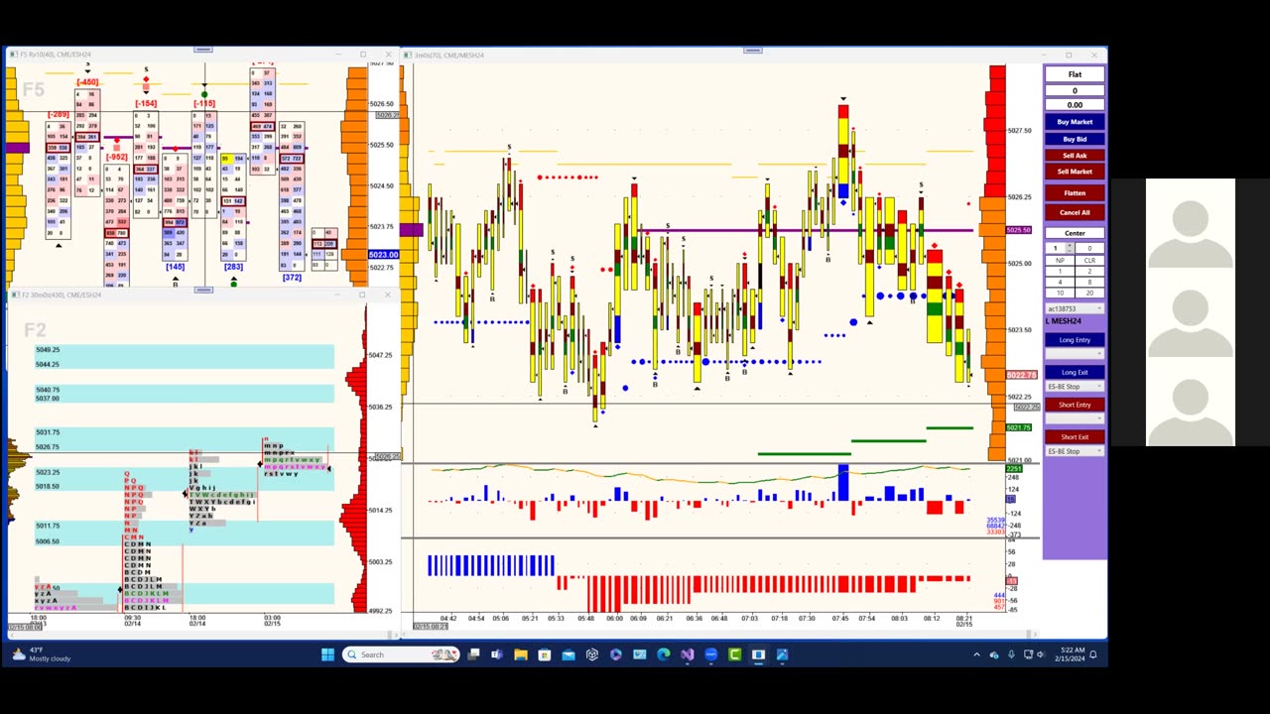Click the [372] delta value in F5 chart
1270x714 pixels.
tap(292, 278)
